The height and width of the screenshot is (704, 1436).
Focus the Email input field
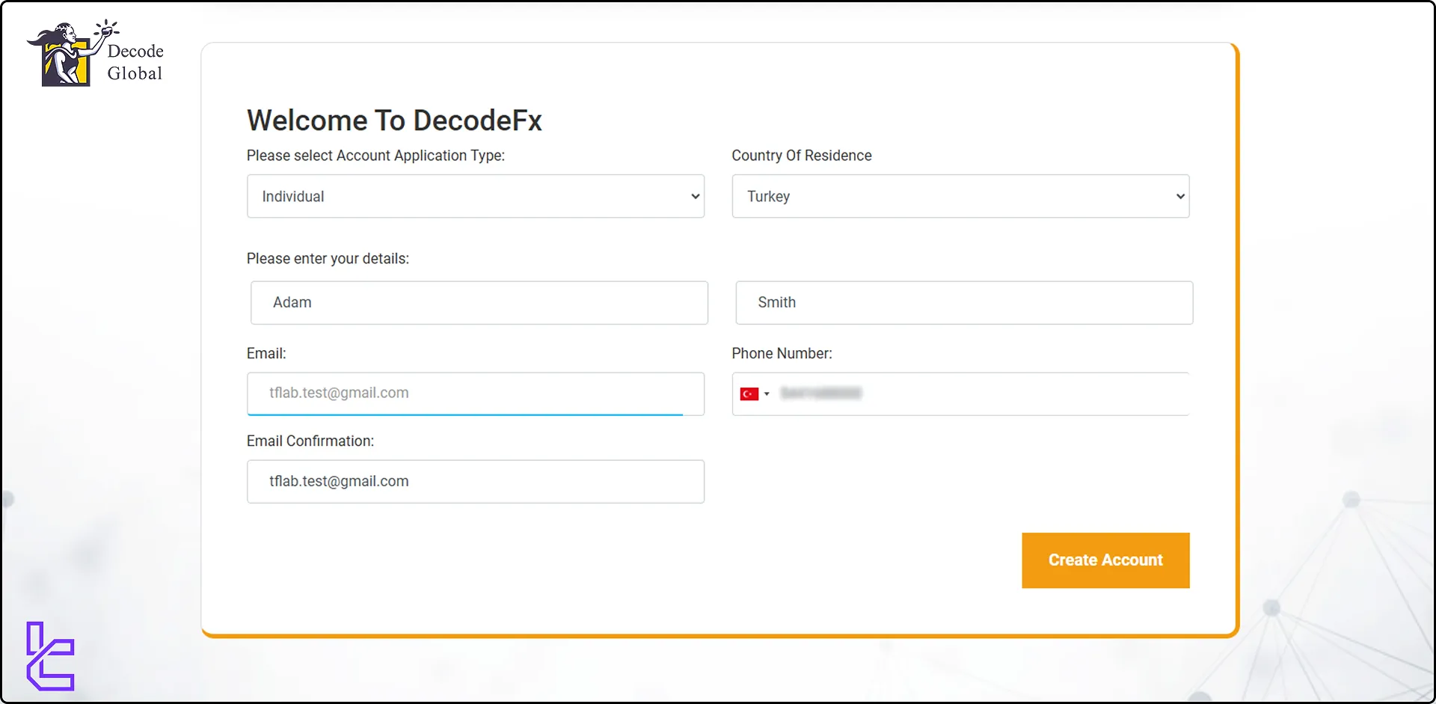coord(476,394)
